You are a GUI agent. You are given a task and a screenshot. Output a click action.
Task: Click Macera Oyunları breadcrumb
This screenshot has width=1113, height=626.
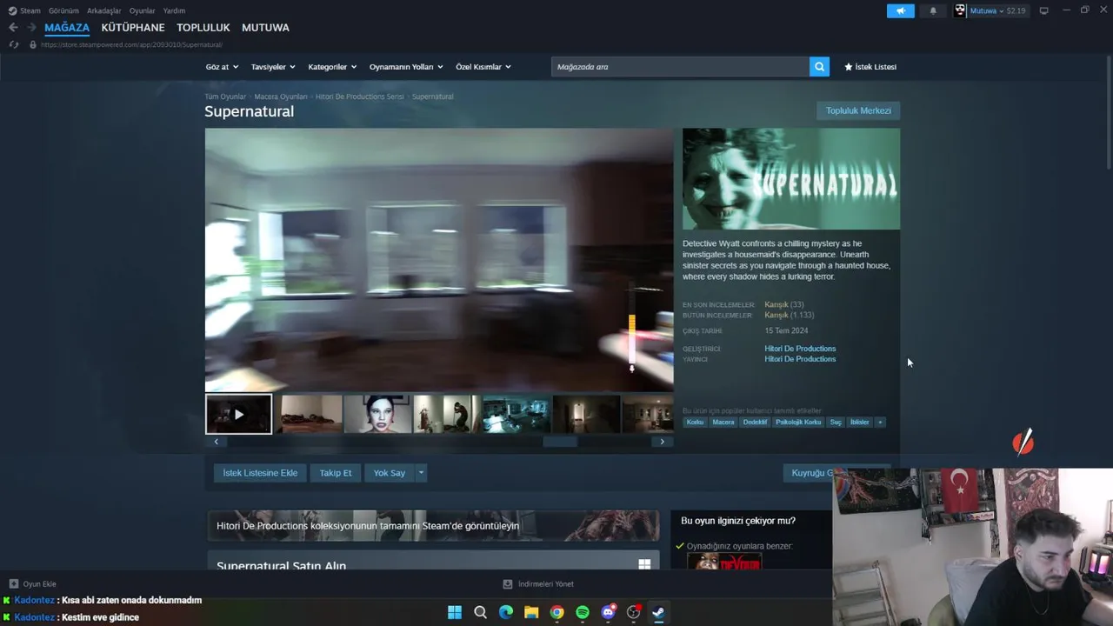point(281,97)
